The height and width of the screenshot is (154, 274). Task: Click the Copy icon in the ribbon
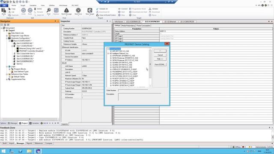(x=9, y=9)
